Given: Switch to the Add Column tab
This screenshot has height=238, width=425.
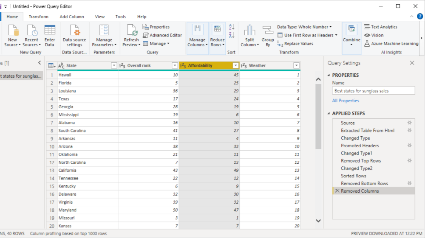Looking at the screenshot, I should pos(72,17).
